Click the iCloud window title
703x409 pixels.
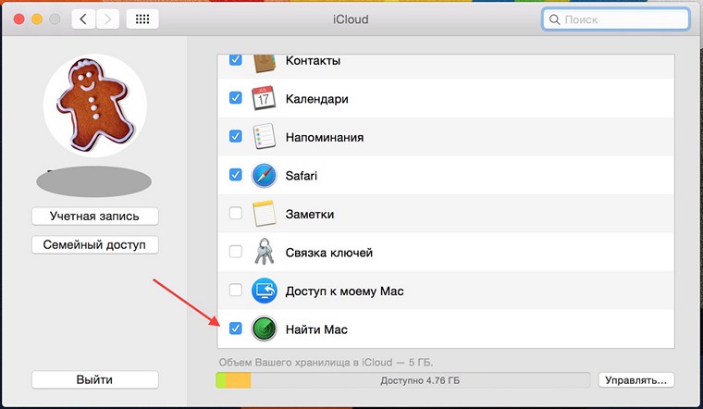click(x=351, y=19)
